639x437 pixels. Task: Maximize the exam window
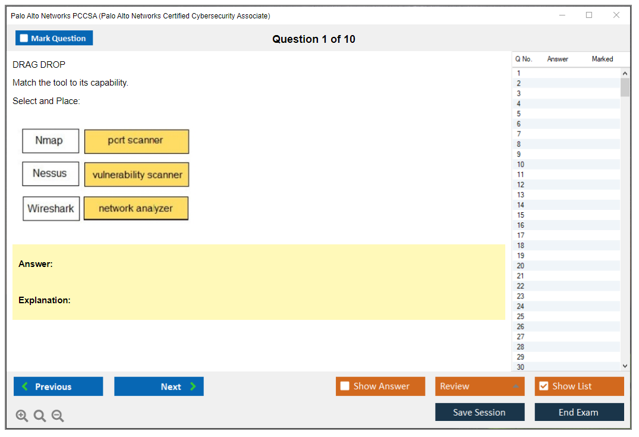point(589,15)
